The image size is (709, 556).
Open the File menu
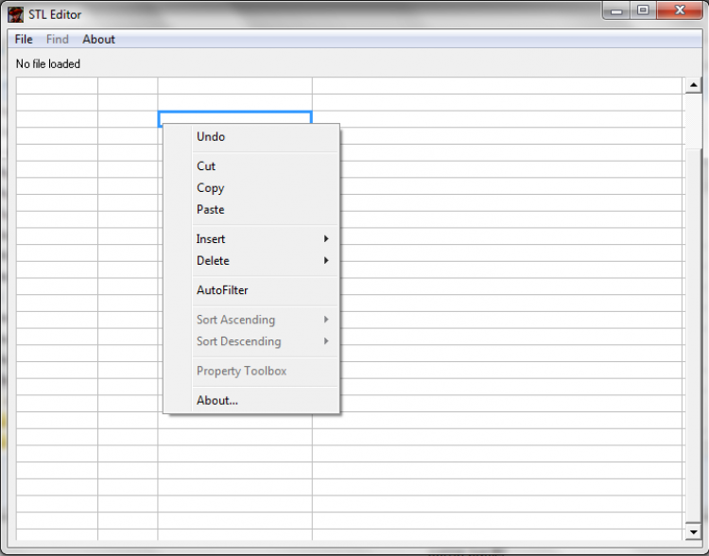(x=24, y=40)
